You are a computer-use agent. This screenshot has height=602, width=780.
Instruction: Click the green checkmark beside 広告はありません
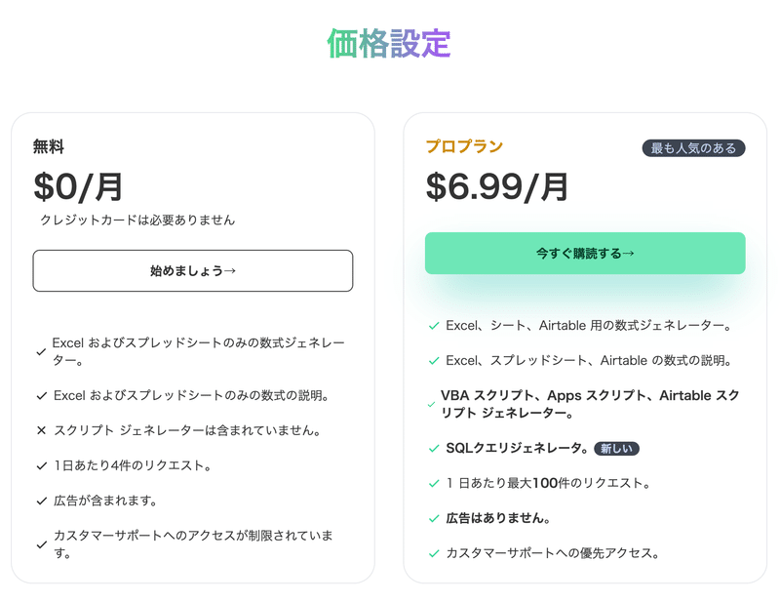(x=434, y=518)
